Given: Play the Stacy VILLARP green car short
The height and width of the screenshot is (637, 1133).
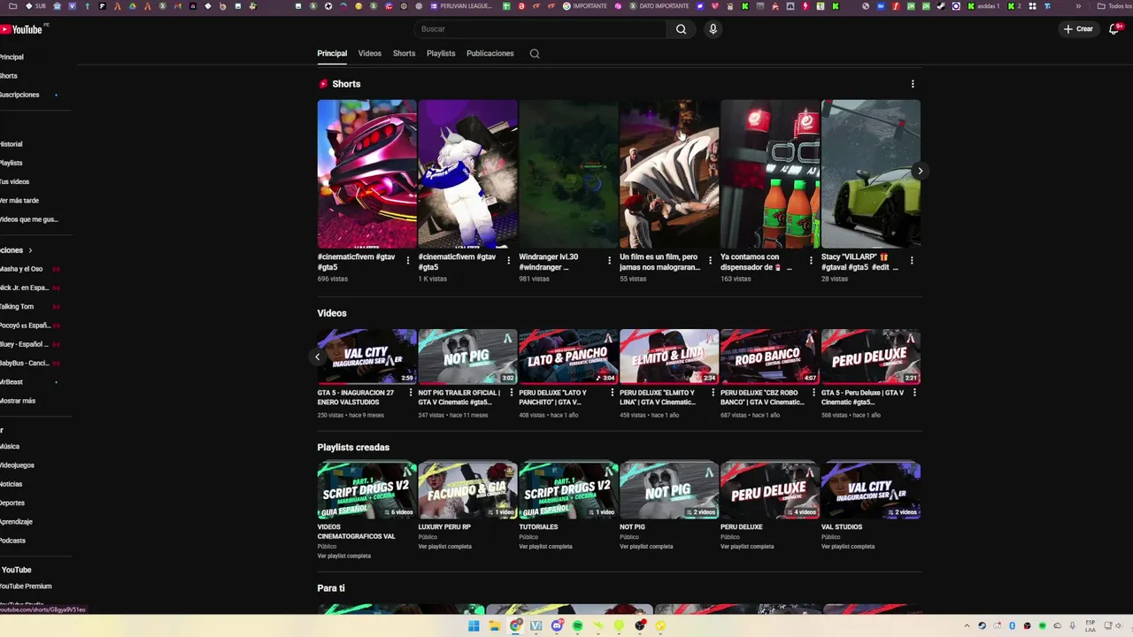Looking at the screenshot, I should [x=871, y=173].
